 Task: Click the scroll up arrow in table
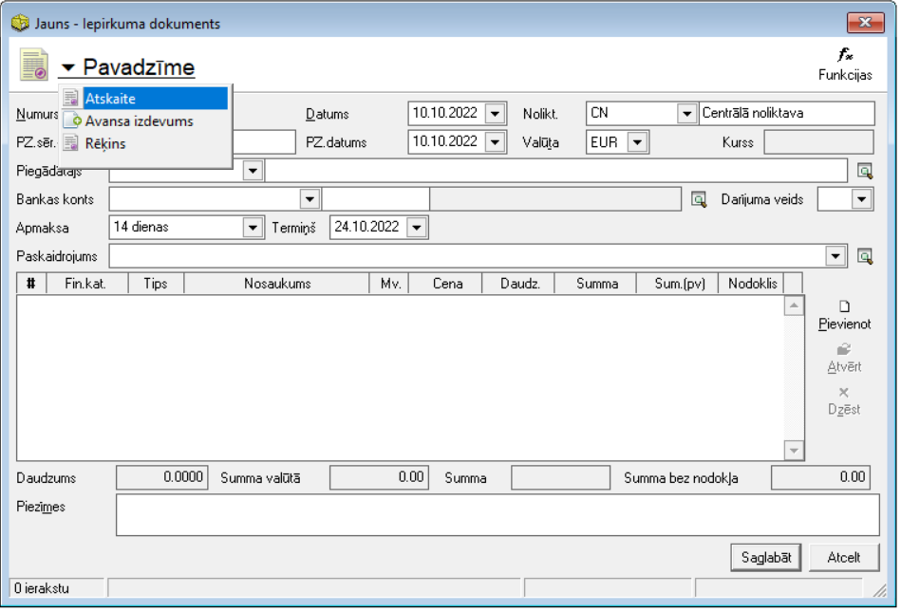[x=794, y=305]
